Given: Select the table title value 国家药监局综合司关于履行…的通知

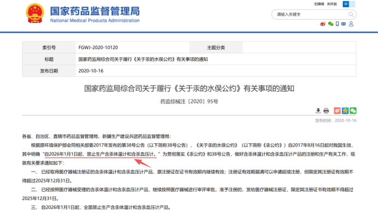Looking at the screenshot, I should [x=143, y=59].
